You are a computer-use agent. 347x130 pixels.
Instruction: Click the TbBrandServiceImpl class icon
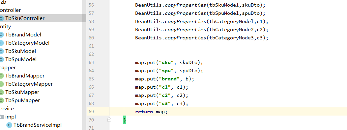(x=9, y=125)
